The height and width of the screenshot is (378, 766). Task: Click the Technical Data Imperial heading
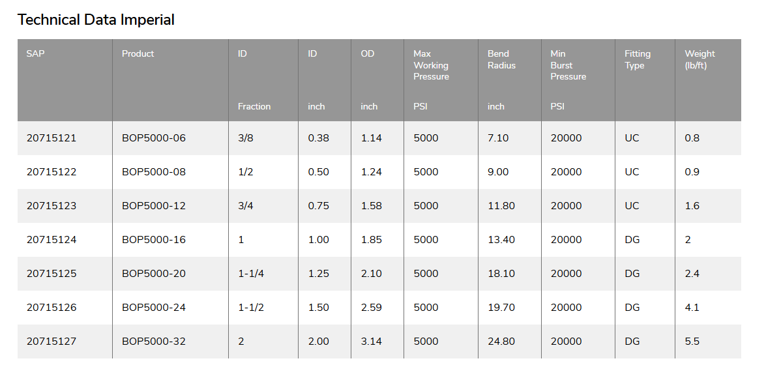coord(96,20)
